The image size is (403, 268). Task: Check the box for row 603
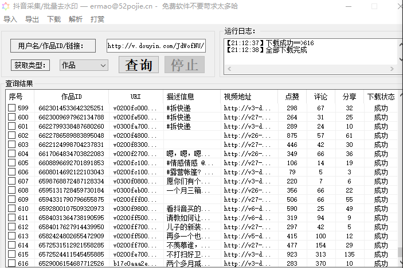[x=11, y=145]
